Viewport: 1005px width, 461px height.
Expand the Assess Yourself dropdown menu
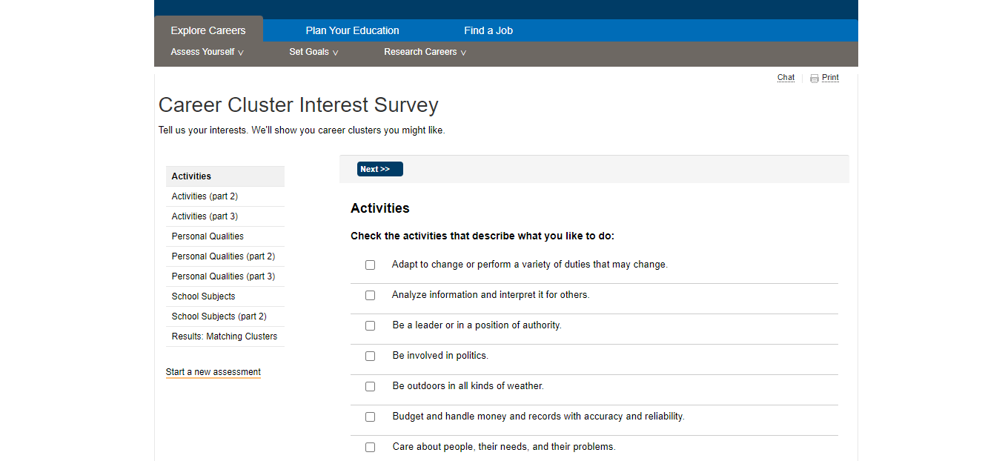coord(207,52)
